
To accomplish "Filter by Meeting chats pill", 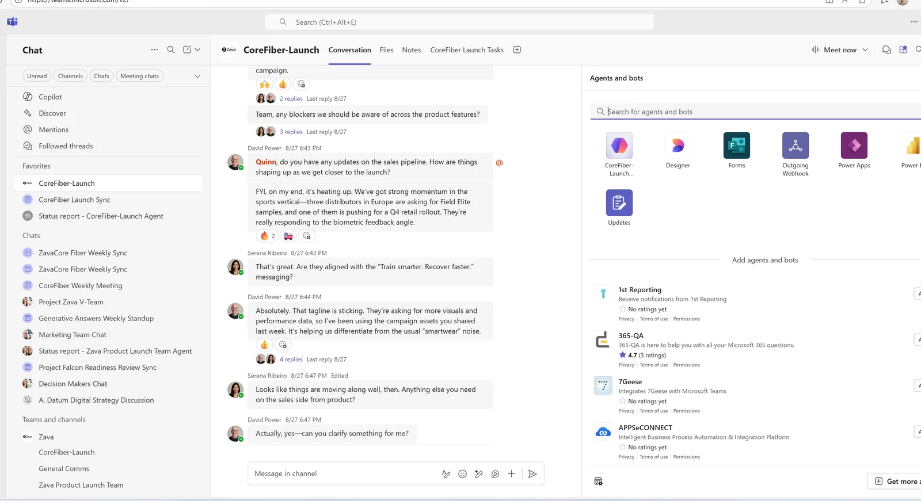I will point(139,76).
